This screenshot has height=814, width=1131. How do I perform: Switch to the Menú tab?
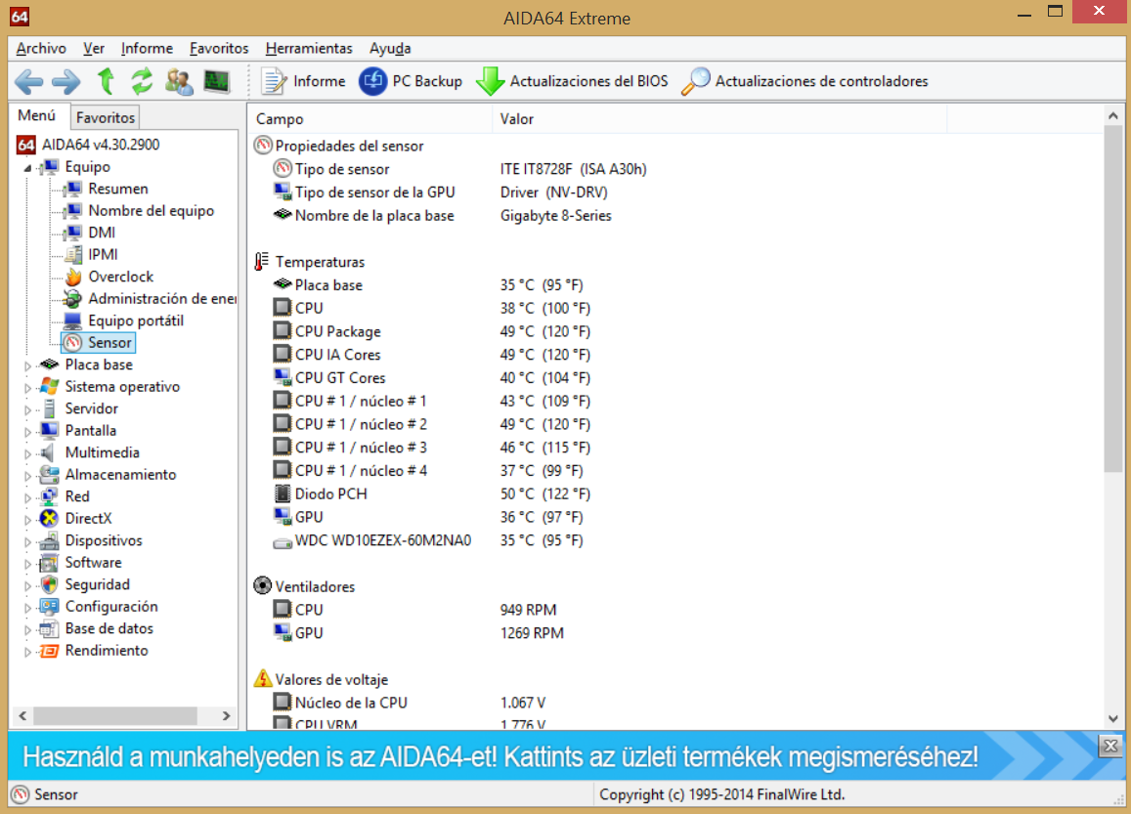37,116
